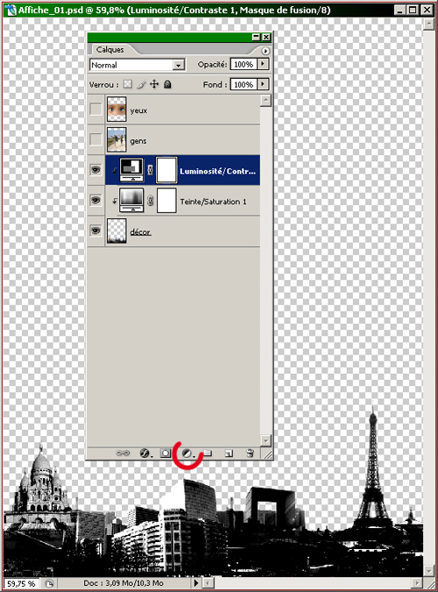Add a layer mask
Viewport: 438px width, 592px height.
(x=166, y=453)
